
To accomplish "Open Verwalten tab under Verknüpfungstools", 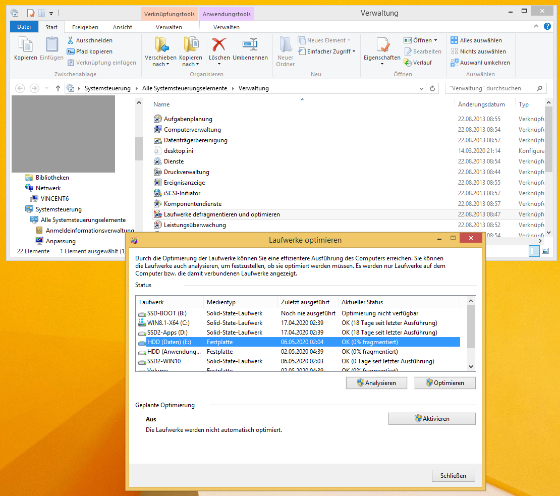I will click(169, 27).
